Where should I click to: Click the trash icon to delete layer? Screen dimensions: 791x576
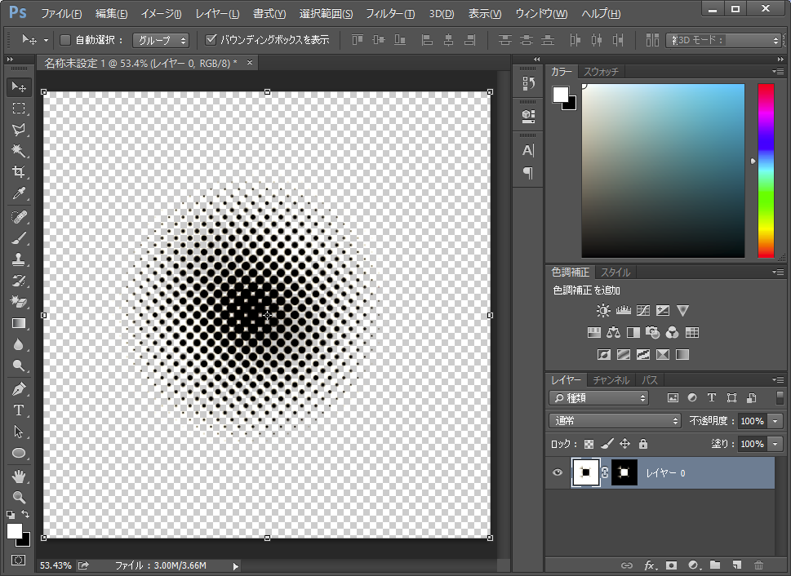758,565
